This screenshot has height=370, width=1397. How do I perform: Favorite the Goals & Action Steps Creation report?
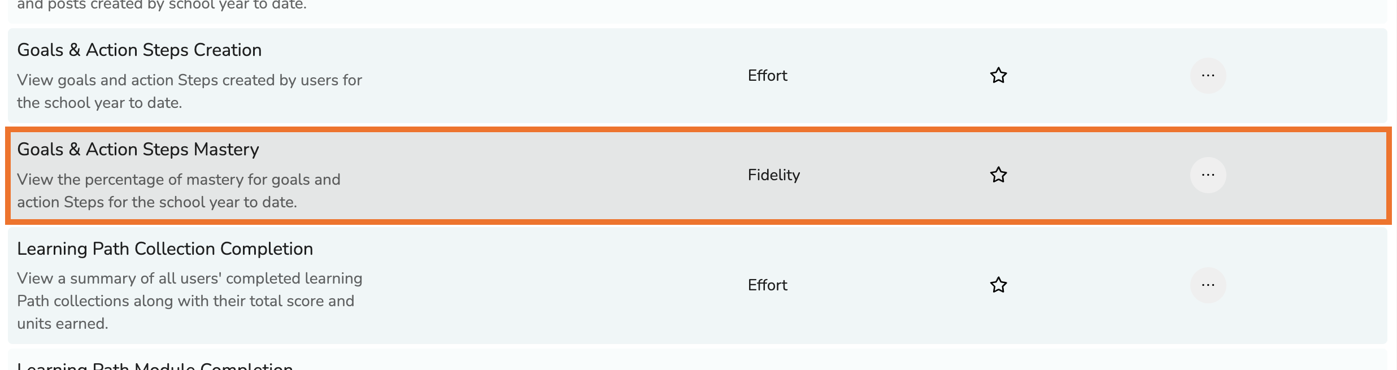click(x=998, y=76)
